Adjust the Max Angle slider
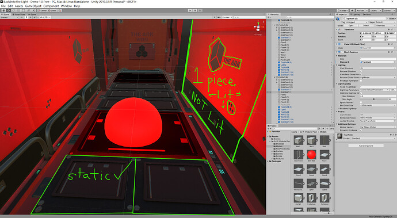Image resolution: width=397 pixels, height=218 pixels. (x=375, y=100)
